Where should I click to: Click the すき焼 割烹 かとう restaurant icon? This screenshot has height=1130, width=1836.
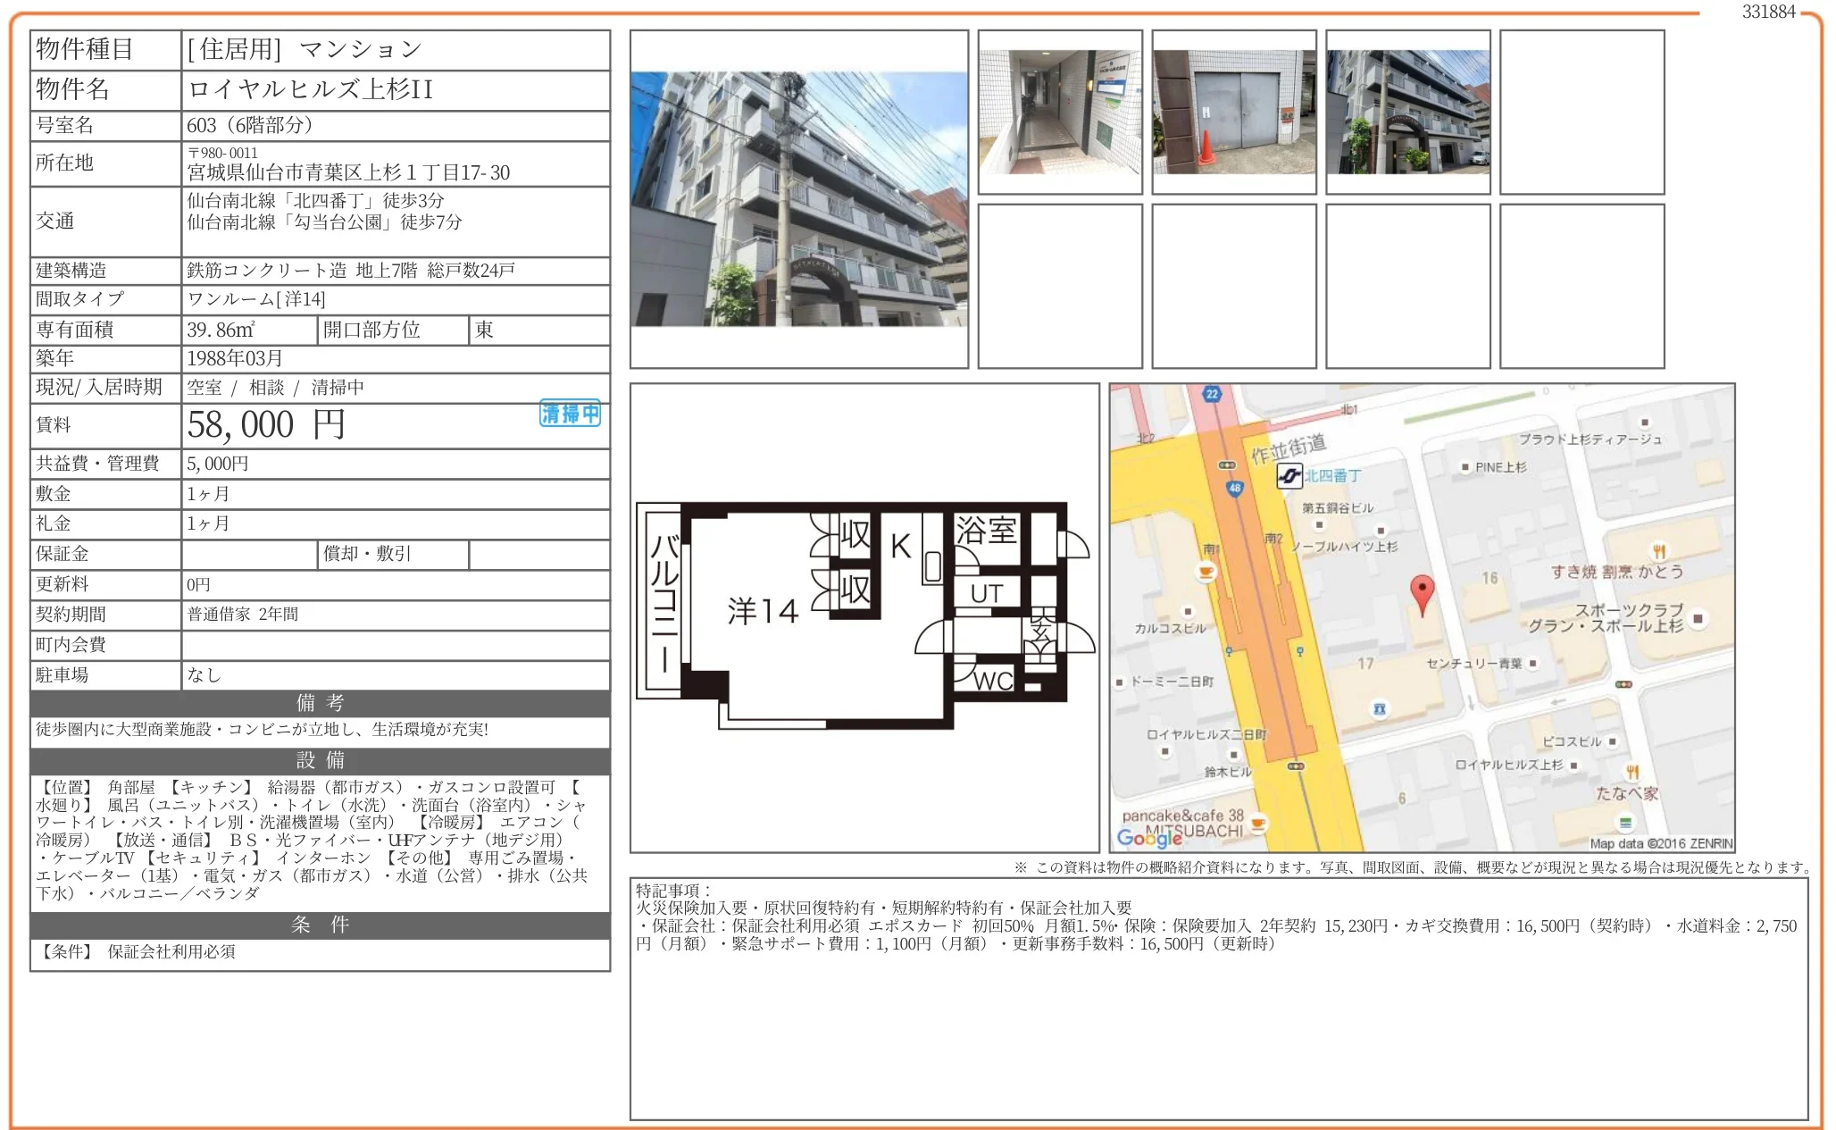tap(1658, 551)
